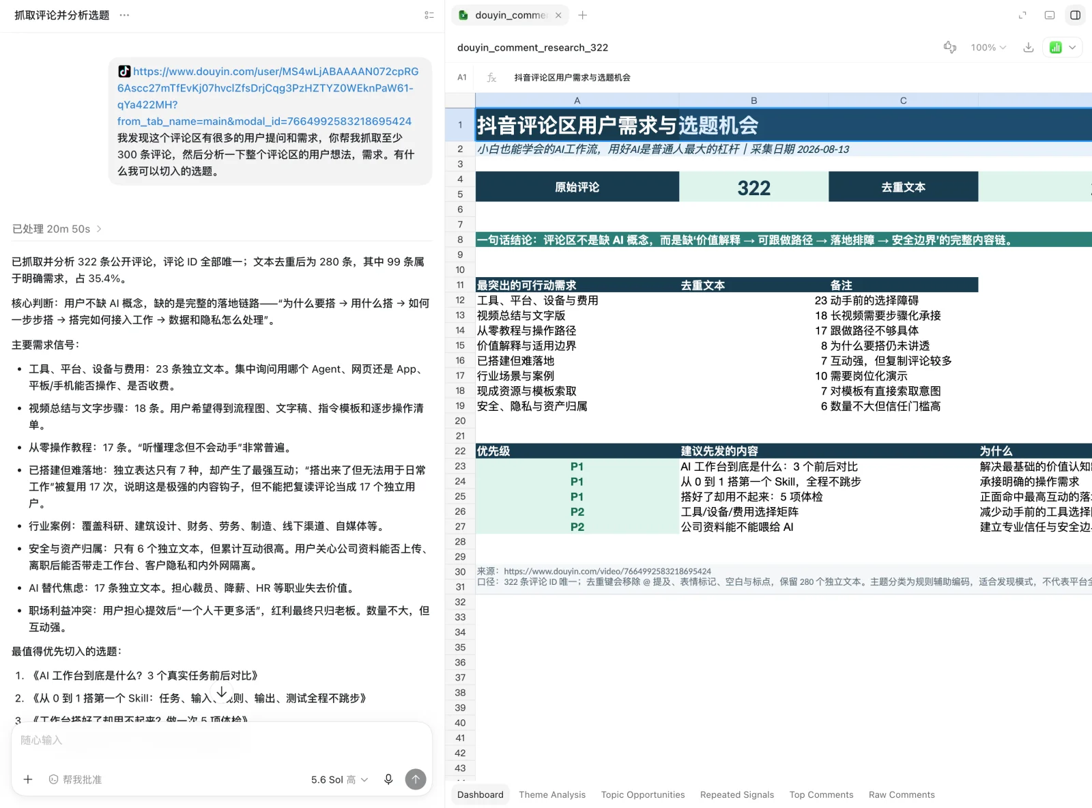The width and height of the screenshot is (1092, 808).
Task: Open the conversation options ellipsis menu
Action: click(x=124, y=15)
